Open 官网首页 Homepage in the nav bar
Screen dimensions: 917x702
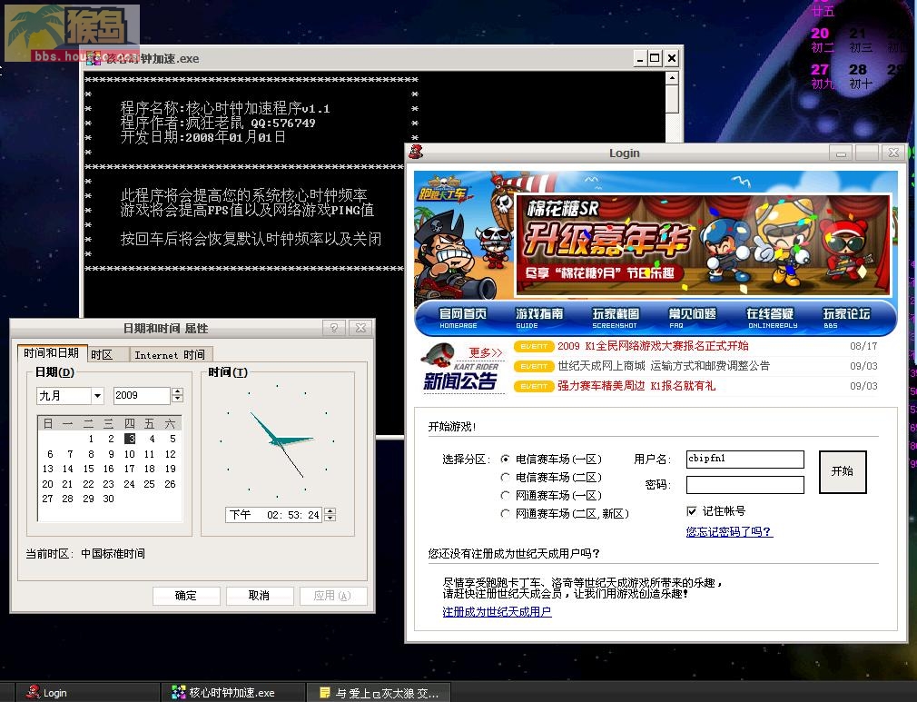463,318
